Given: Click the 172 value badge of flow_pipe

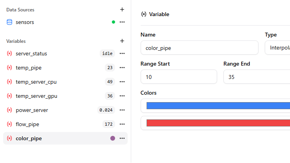Looking at the screenshot, I should (x=109, y=124).
